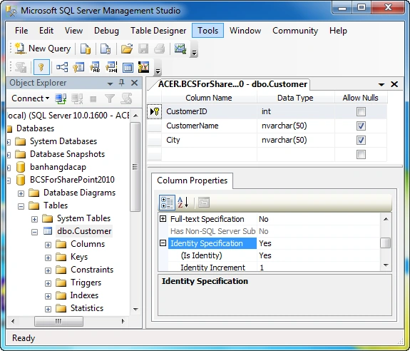Viewport: 410px width, 351px height.
Task: Expand the Columns folder
Action: pyautogui.click(x=48, y=245)
